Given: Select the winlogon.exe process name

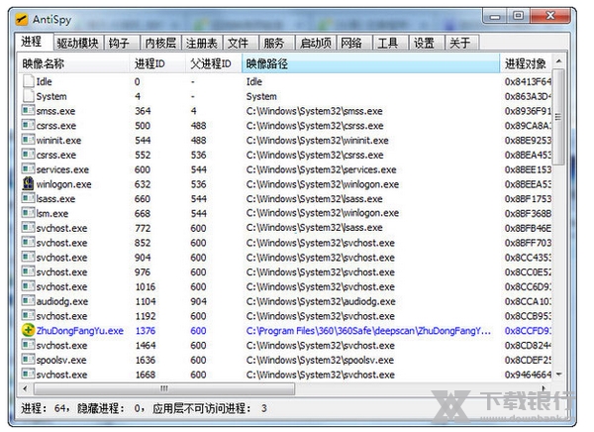Looking at the screenshot, I should 63,184.
